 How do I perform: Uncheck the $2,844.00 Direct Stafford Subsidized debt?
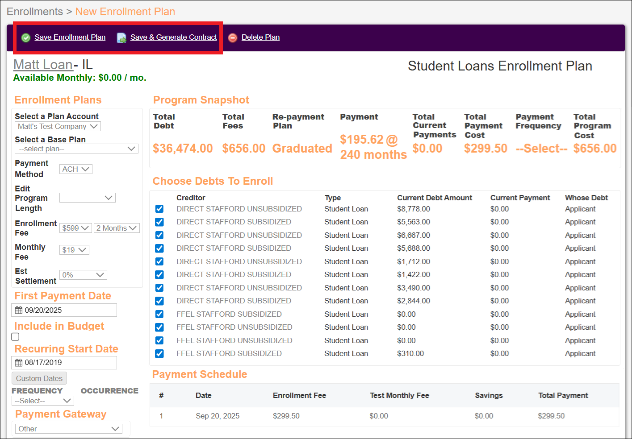(159, 301)
